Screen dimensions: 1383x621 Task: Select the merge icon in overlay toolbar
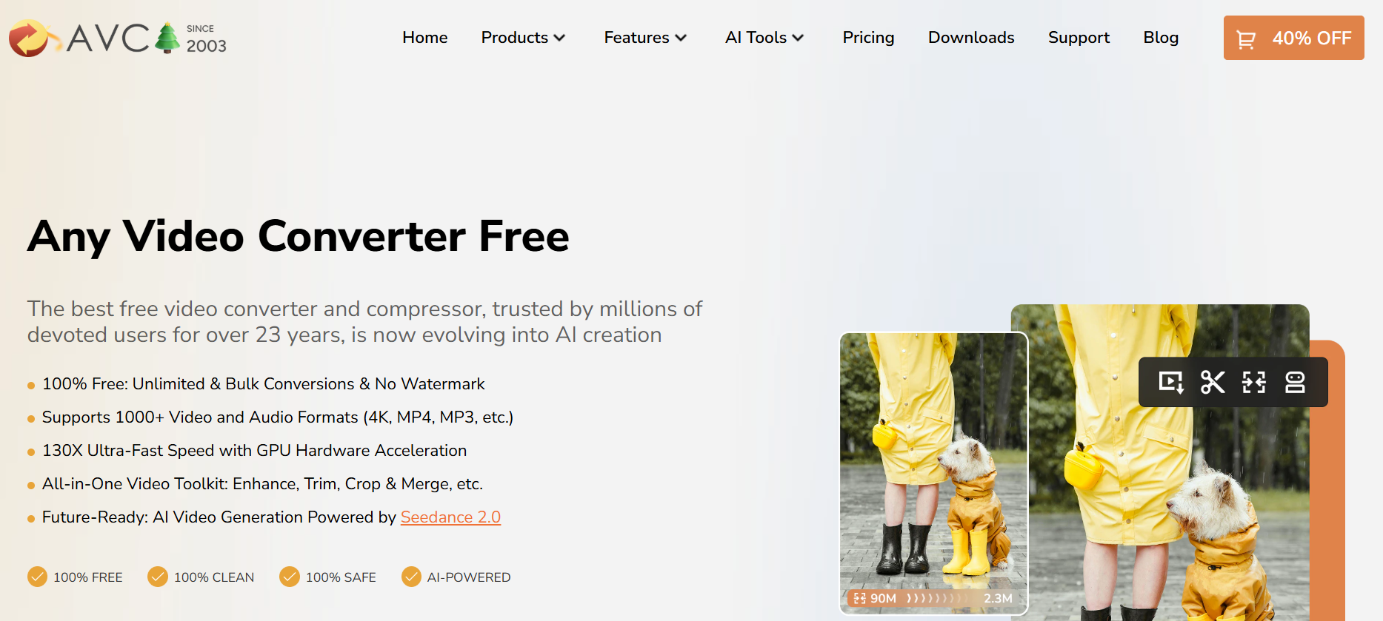[1295, 382]
